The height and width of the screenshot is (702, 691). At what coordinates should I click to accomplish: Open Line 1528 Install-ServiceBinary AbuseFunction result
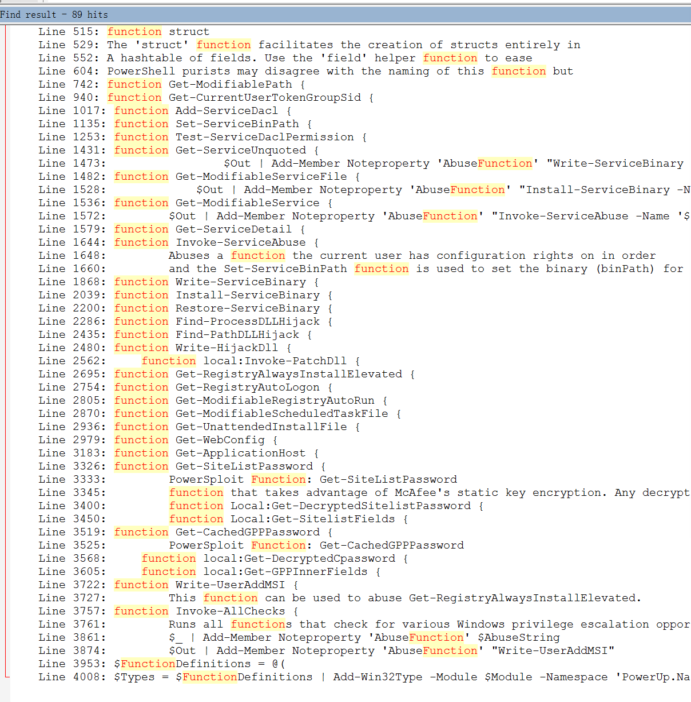pos(364,190)
